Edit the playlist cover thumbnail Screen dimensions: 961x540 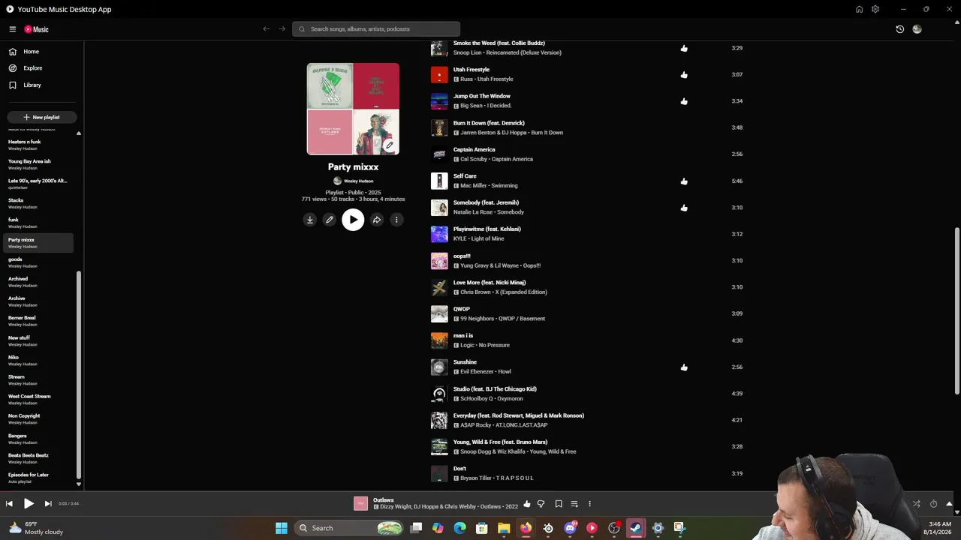(389, 145)
